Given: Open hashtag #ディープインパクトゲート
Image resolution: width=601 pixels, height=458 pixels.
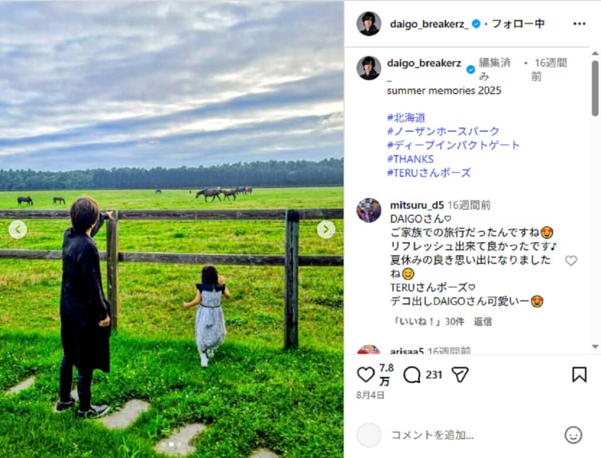Looking at the screenshot, I should 454,145.
